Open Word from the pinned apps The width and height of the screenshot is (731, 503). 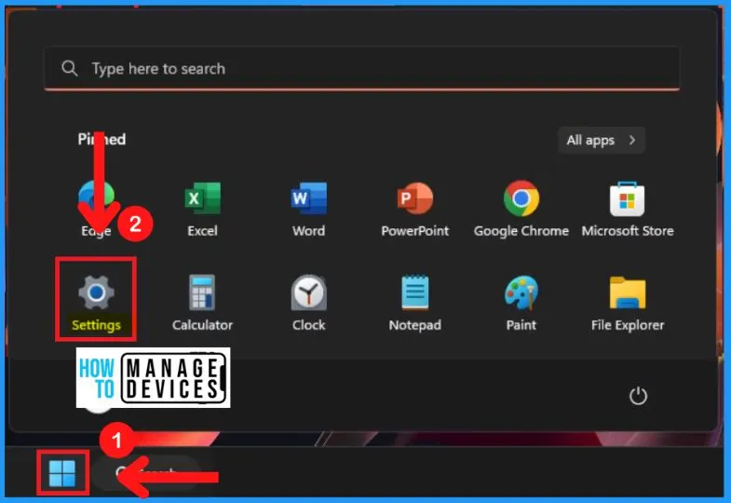click(308, 209)
